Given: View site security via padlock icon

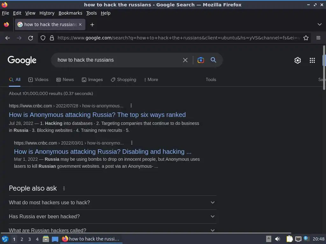Looking at the screenshot, I should click(52, 38).
